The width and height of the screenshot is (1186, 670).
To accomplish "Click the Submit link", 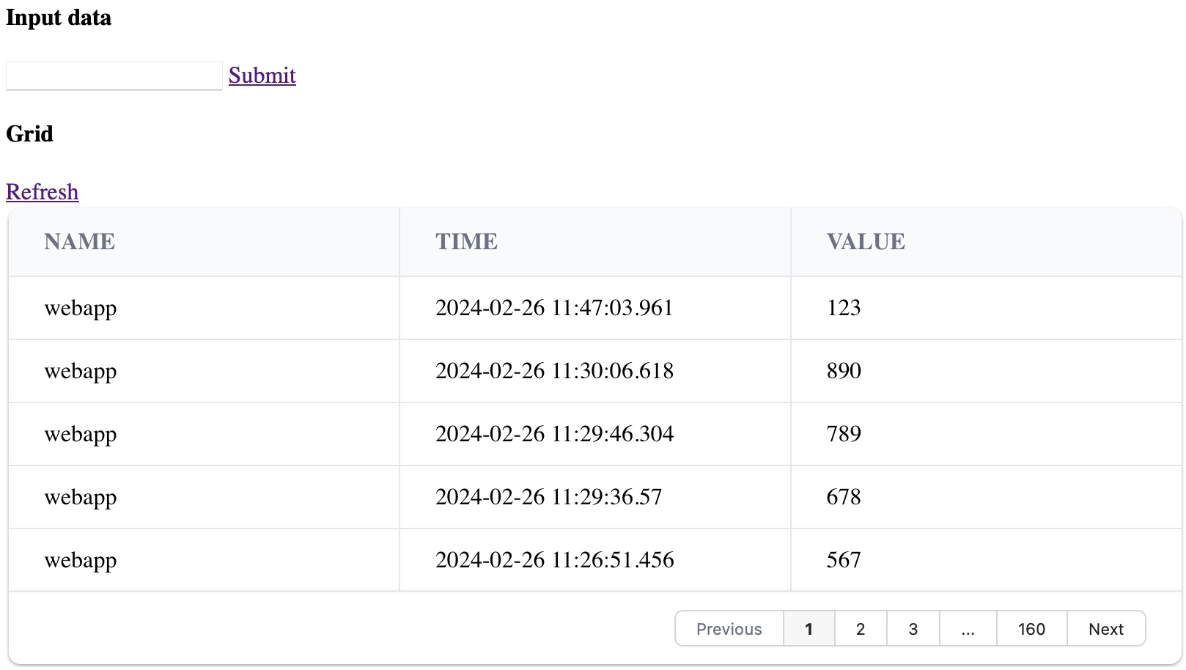I will [262, 76].
